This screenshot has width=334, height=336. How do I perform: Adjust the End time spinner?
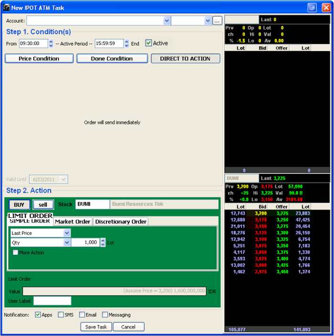[x=126, y=43]
